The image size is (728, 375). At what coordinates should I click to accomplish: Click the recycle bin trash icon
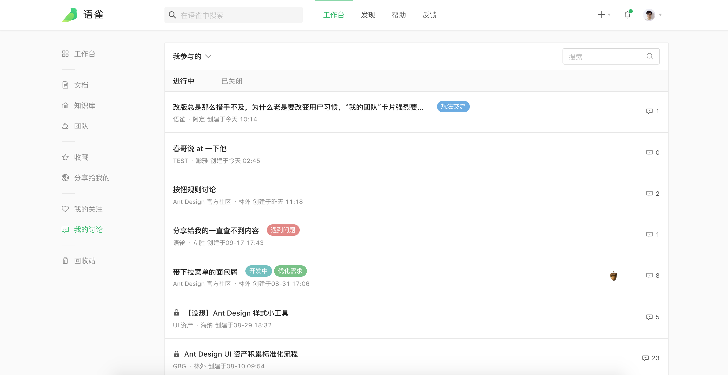pyautogui.click(x=65, y=261)
